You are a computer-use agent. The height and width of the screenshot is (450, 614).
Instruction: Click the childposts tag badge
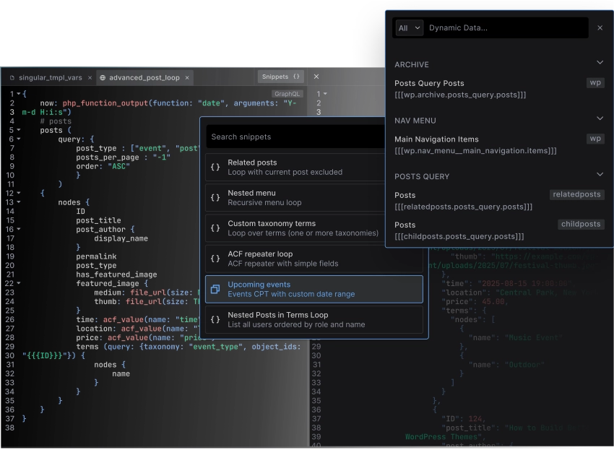pos(581,224)
